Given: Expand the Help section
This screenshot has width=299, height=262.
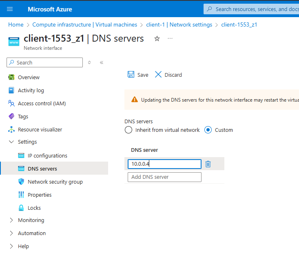Looking at the screenshot, I should point(11,246).
